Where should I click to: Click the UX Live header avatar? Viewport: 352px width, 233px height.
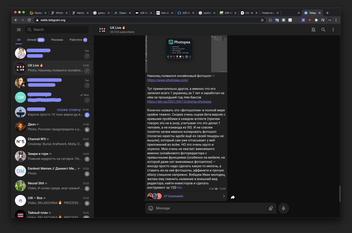tap(102, 30)
